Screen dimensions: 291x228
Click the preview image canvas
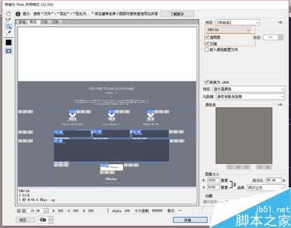[107, 107]
